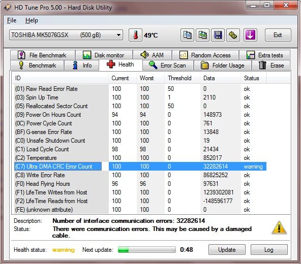Switch to the Random Access tab
This screenshot has height=264, width=301.
click(x=205, y=55)
